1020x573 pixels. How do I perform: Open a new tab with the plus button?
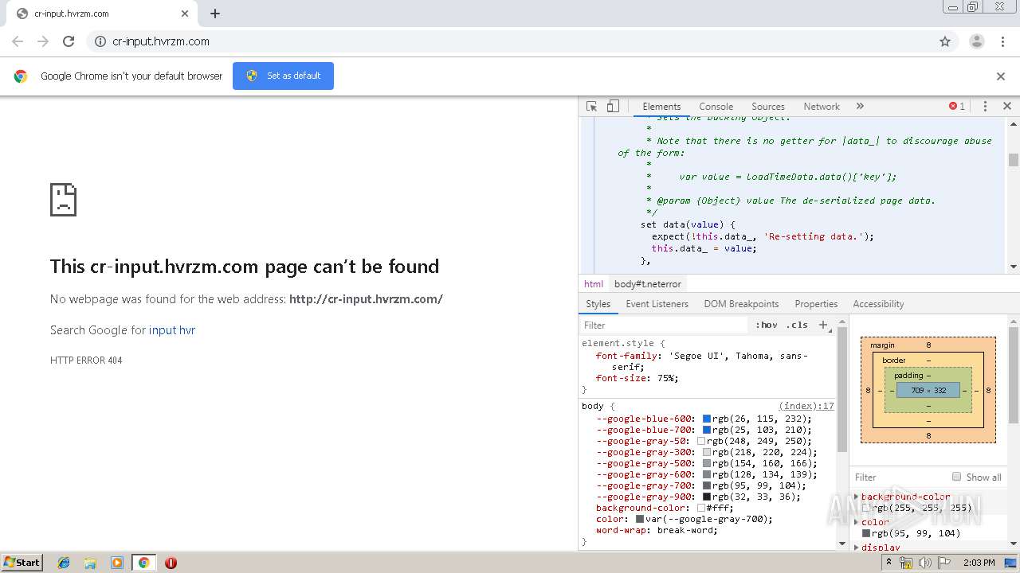(215, 14)
